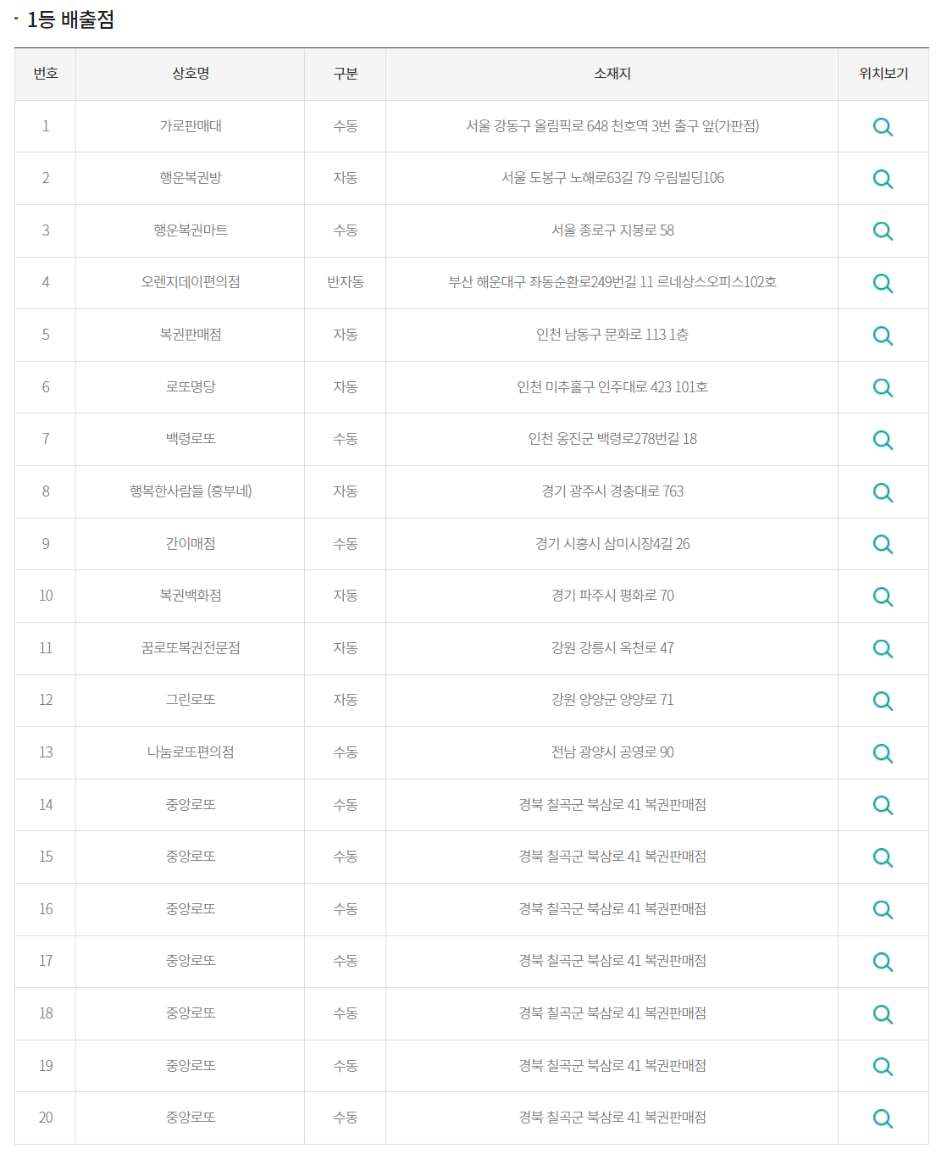
Task: Show 간이매점 location
Action: (x=883, y=544)
